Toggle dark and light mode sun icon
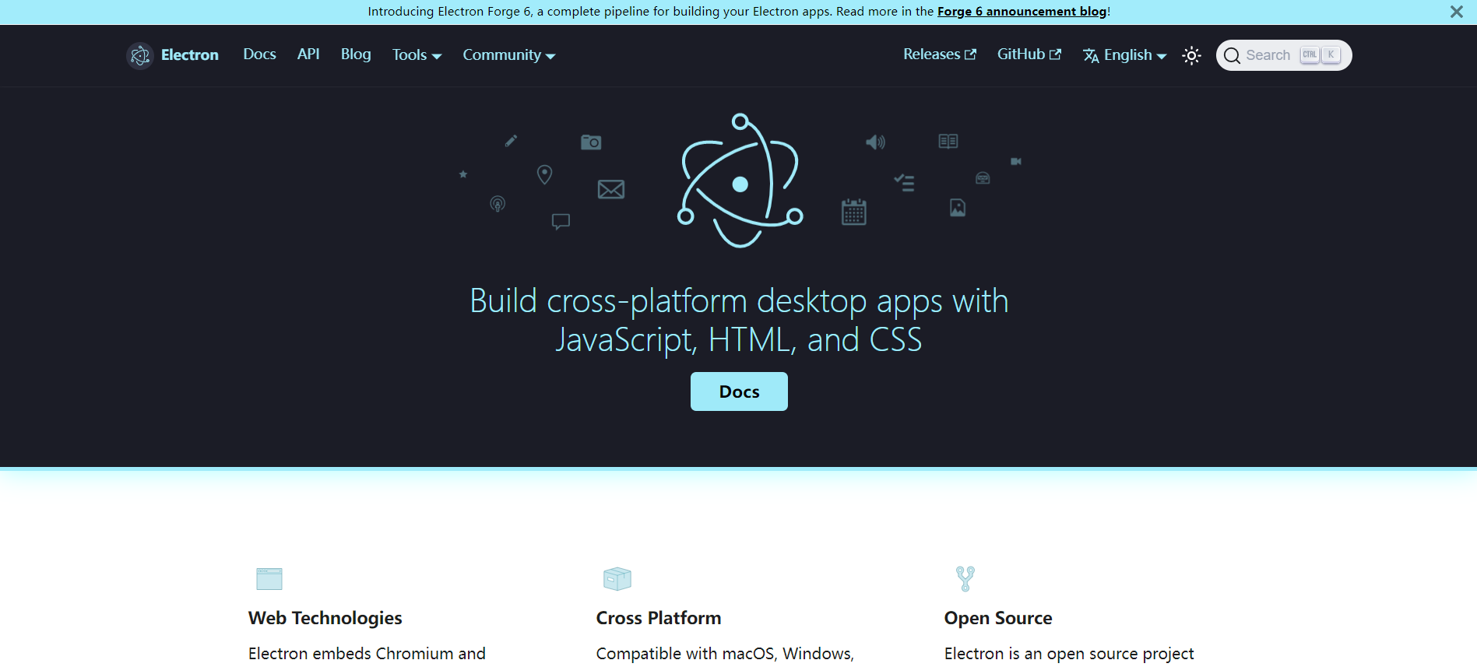Image resolution: width=1477 pixels, height=667 pixels. [x=1191, y=55]
